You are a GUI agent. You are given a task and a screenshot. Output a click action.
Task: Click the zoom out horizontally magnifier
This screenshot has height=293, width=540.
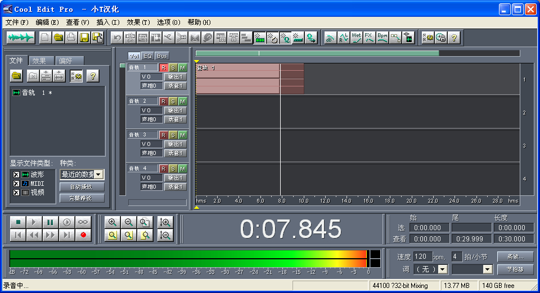[x=128, y=222]
